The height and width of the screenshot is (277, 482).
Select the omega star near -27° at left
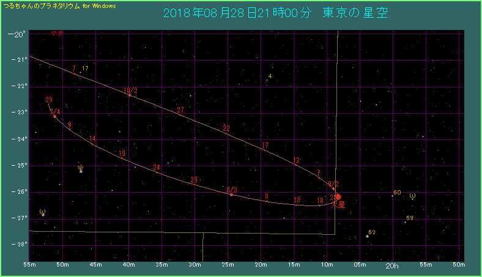point(43,215)
